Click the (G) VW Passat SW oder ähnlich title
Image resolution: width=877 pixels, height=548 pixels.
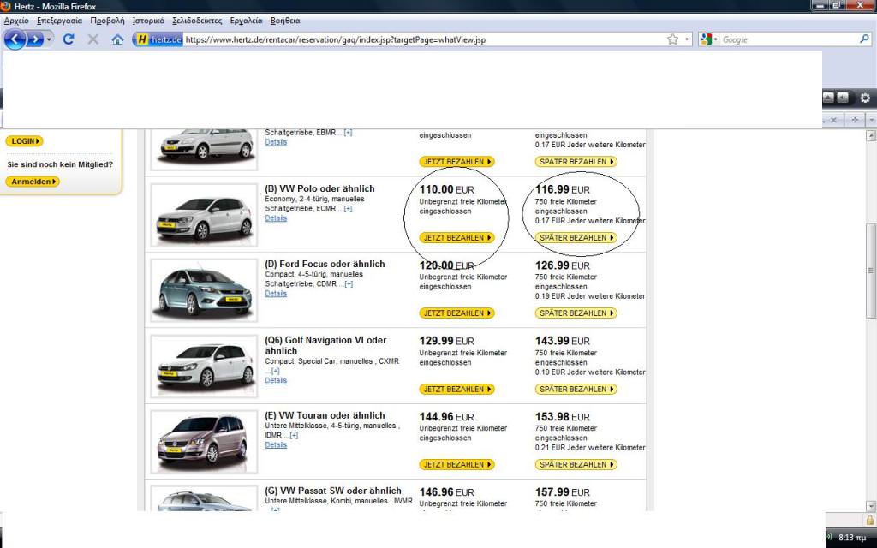click(333, 491)
